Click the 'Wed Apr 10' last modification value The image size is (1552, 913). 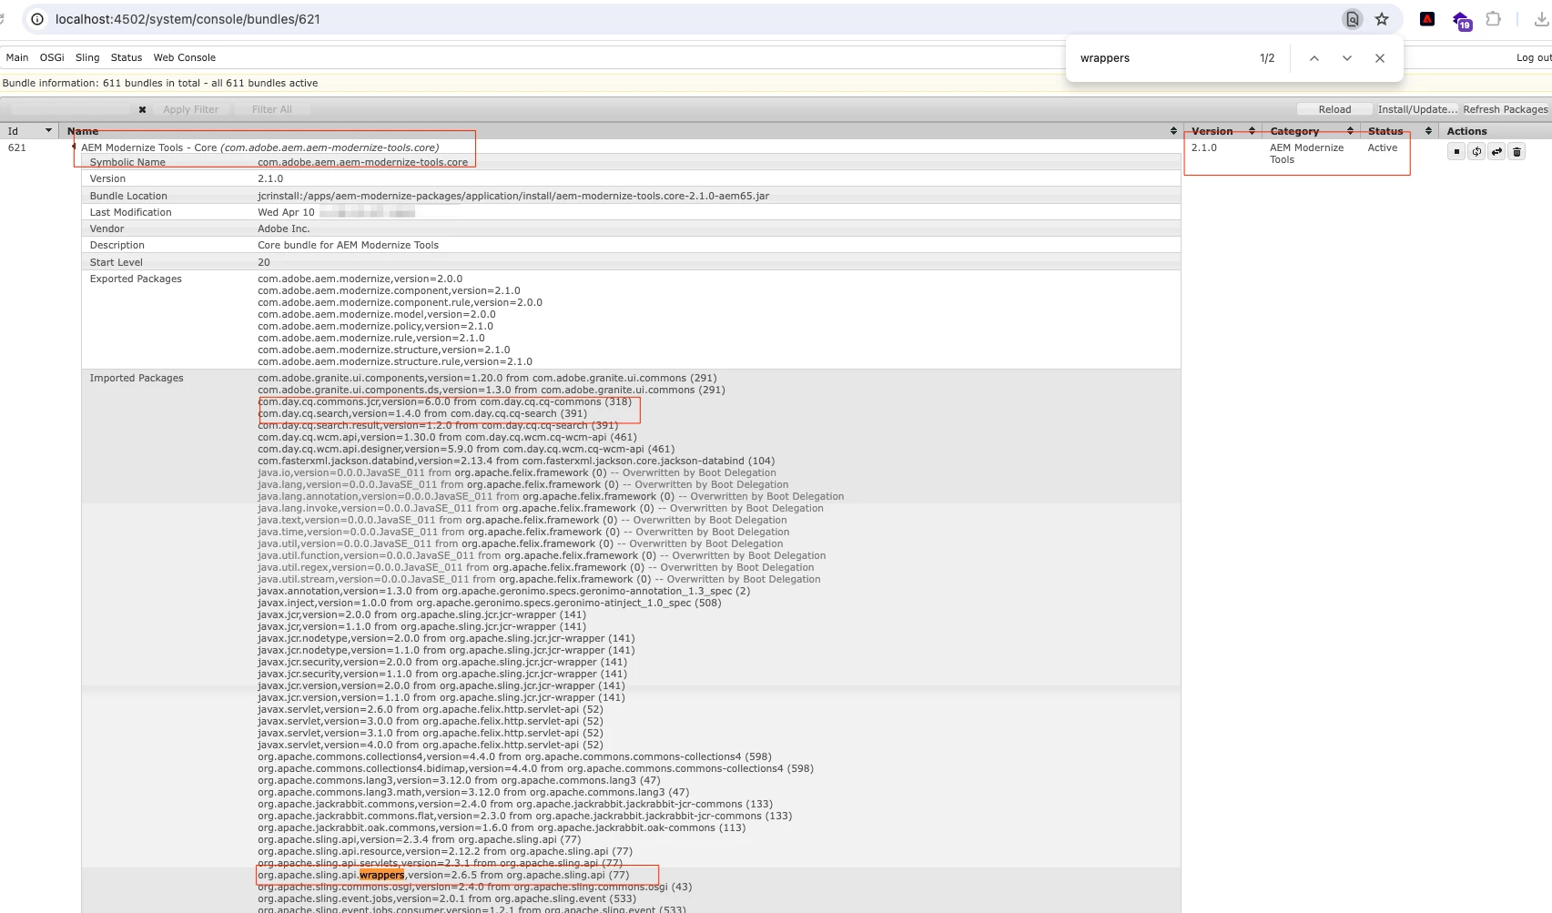286,212
